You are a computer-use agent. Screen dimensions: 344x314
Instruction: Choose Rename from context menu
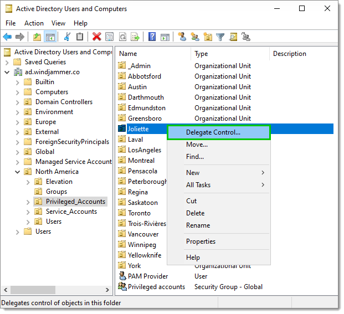click(219, 225)
